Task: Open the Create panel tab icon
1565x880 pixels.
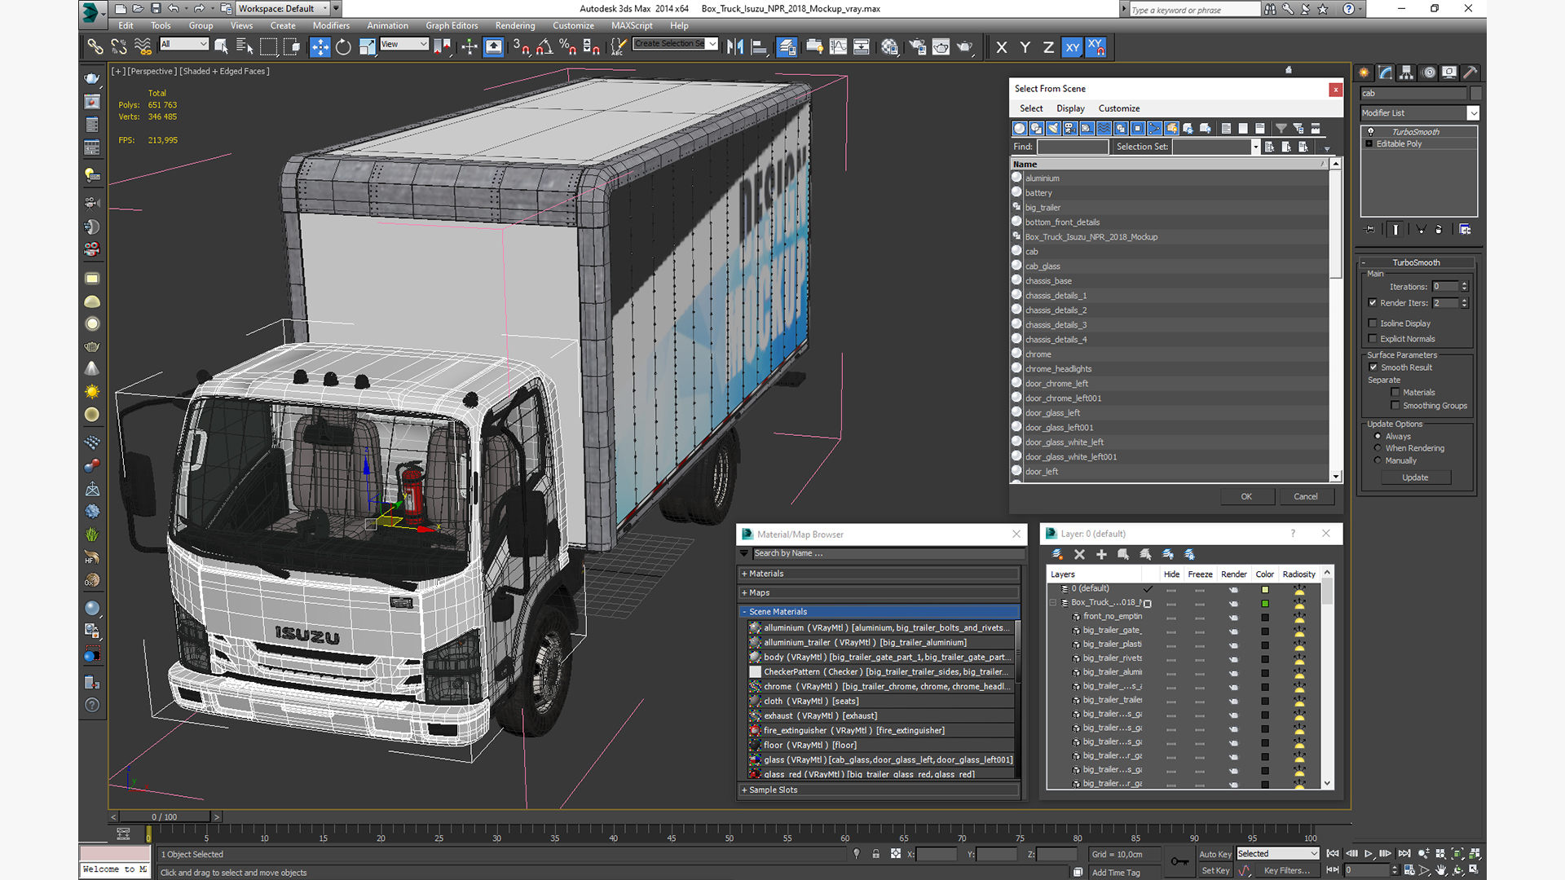Action: click(1364, 73)
